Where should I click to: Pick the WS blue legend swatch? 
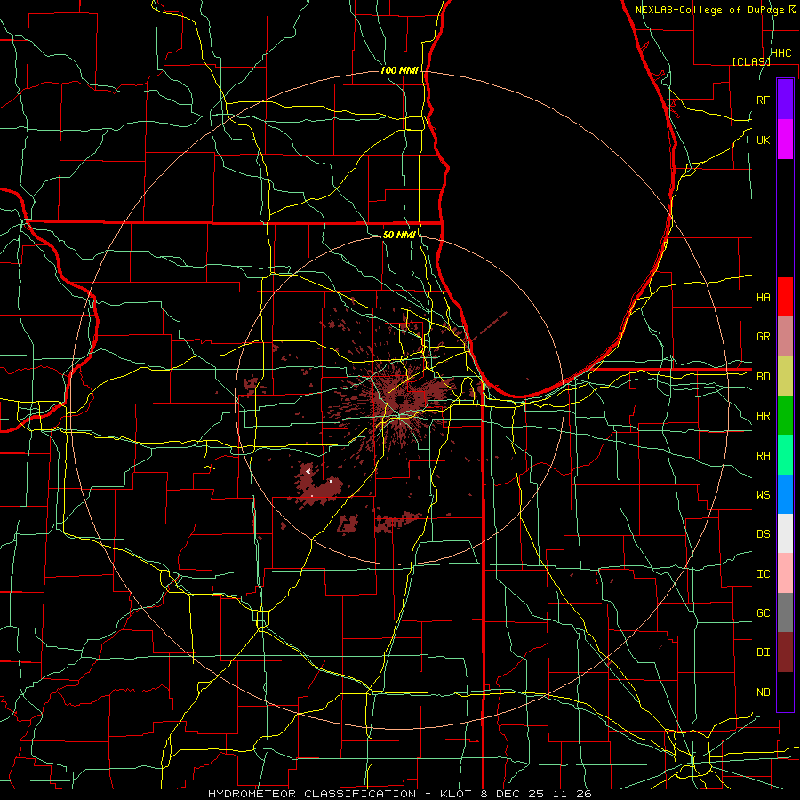(785, 494)
